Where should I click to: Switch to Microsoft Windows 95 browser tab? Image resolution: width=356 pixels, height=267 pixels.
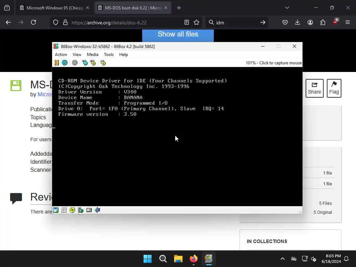(55, 8)
